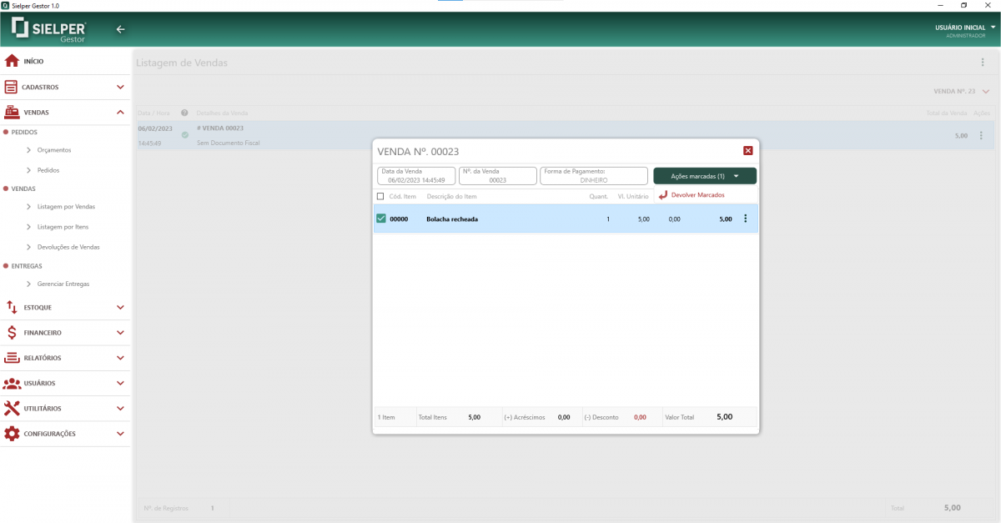Open Devoluções de Vendas
This screenshot has height=523, width=1001.
(x=69, y=247)
